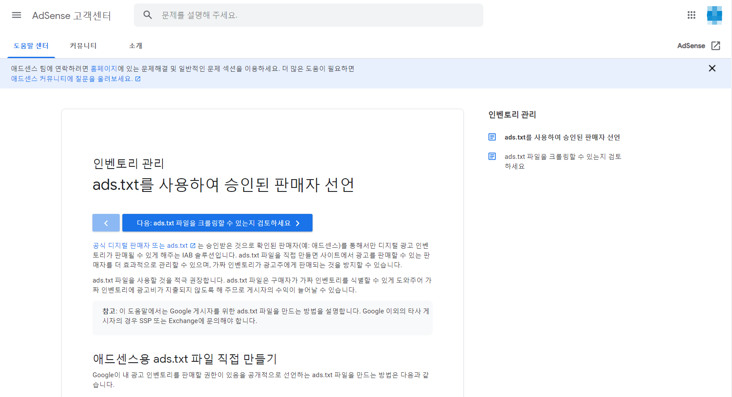732x397 pixels.
Task: Click the search magnifier icon
Action: [148, 15]
